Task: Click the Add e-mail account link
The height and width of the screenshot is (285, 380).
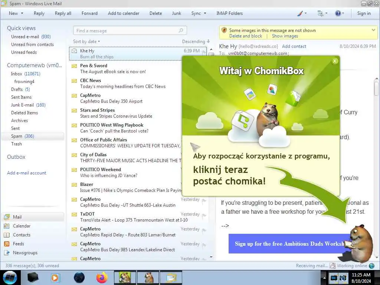Action: click(27, 173)
